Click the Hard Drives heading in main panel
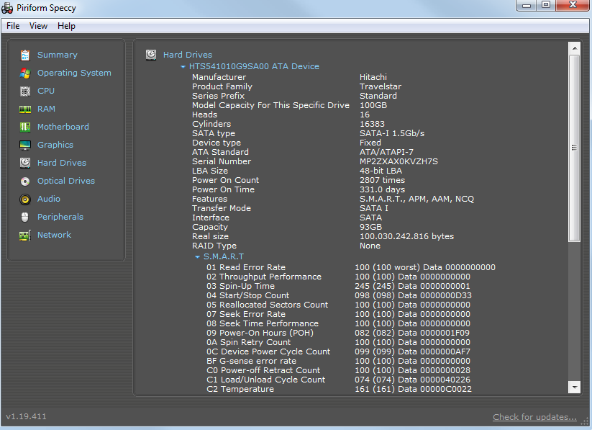Viewport: 592px width, 430px height. point(188,55)
